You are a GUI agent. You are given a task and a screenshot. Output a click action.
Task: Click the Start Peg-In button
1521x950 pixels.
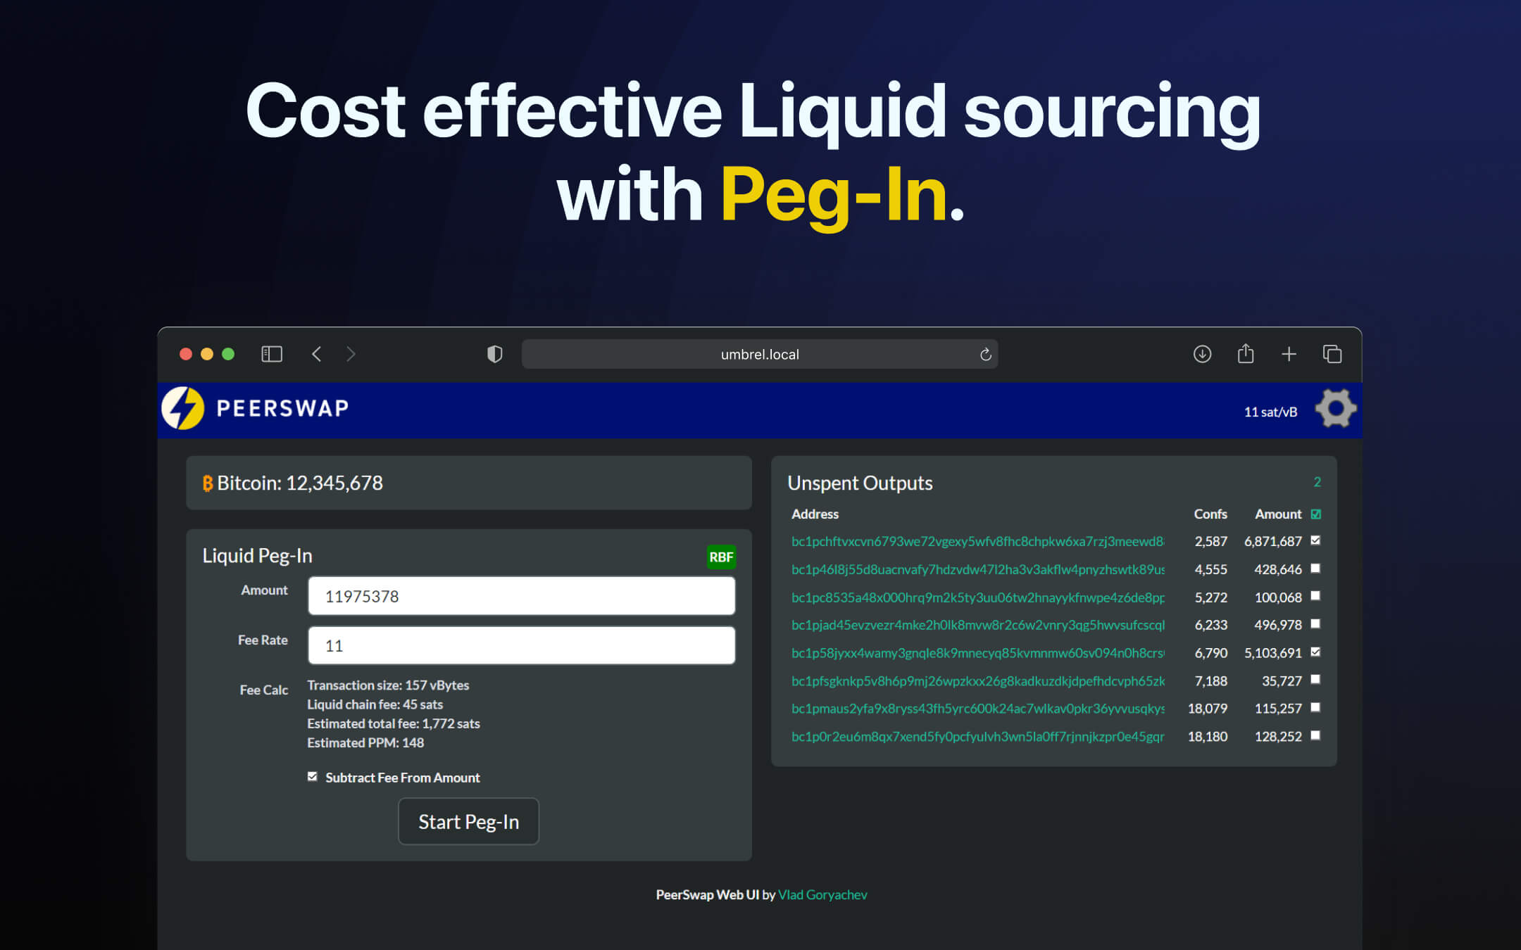coord(468,821)
